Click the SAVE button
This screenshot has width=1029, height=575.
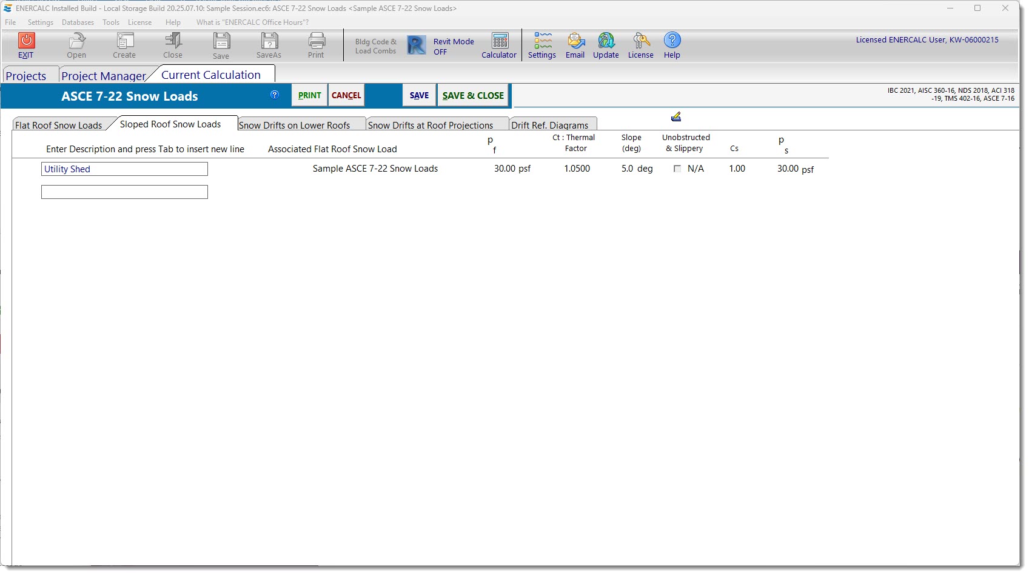coord(419,95)
